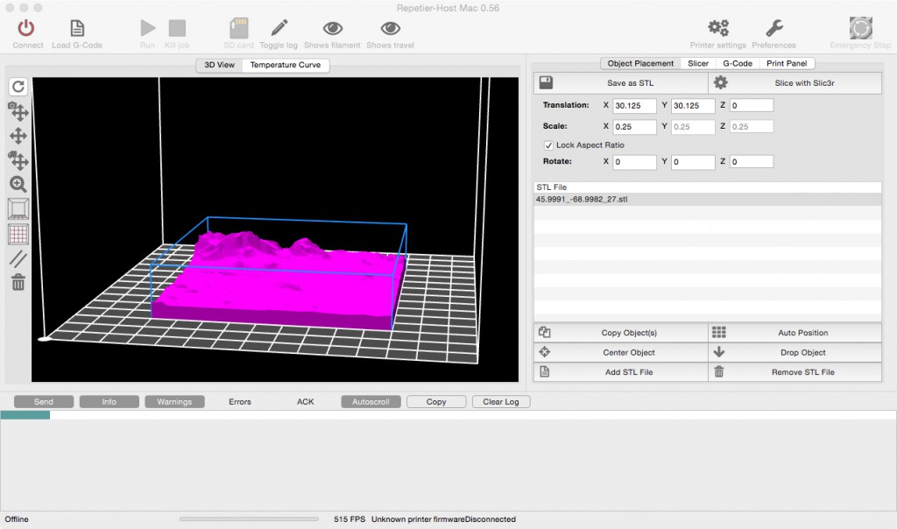Toggle Autoscroll for the log
897x529 pixels.
click(x=371, y=401)
